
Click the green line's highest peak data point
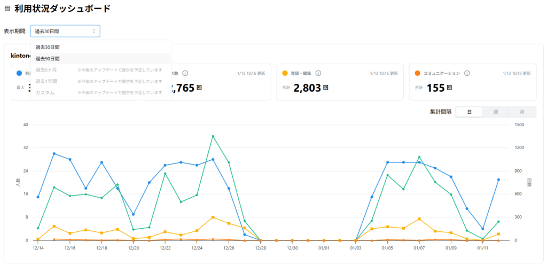213,136
